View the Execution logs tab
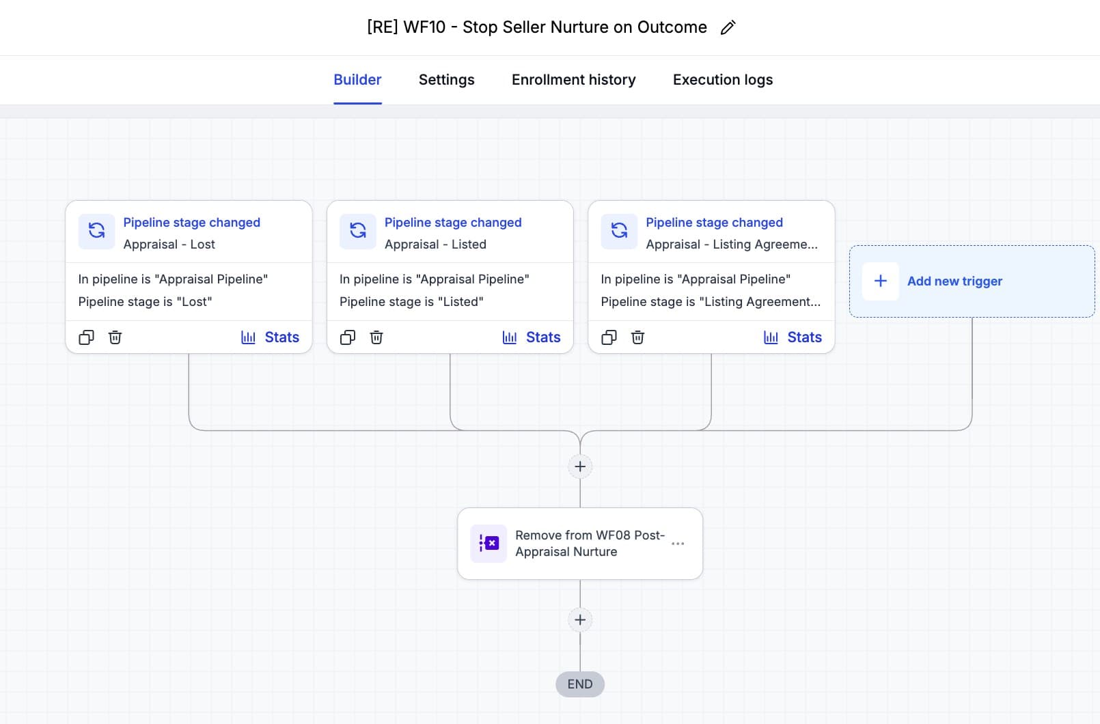This screenshot has width=1100, height=724. (723, 80)
